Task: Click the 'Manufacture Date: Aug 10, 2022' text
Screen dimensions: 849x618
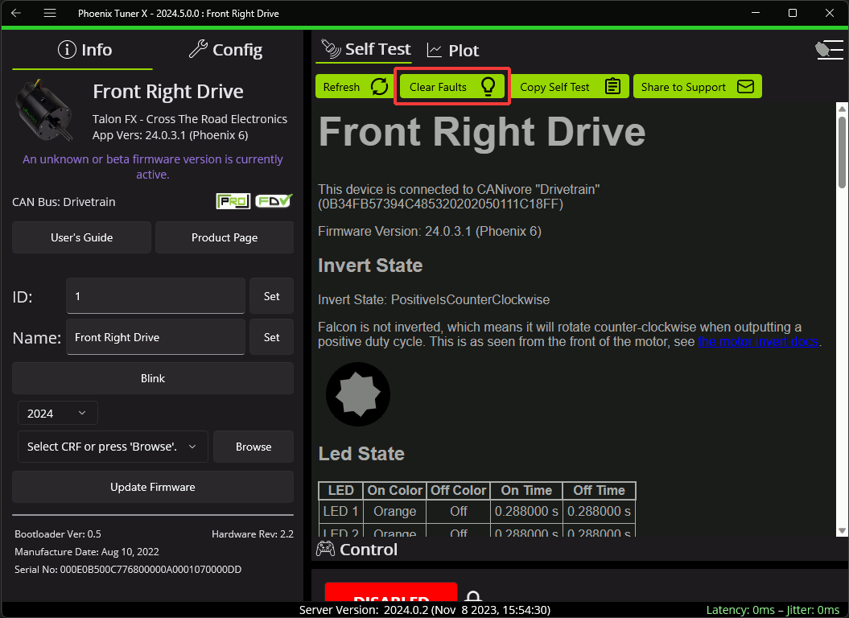Action: coord(87,552)
